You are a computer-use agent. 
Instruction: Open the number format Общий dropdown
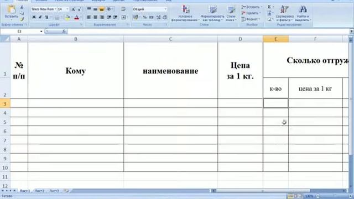click(165, 9)
